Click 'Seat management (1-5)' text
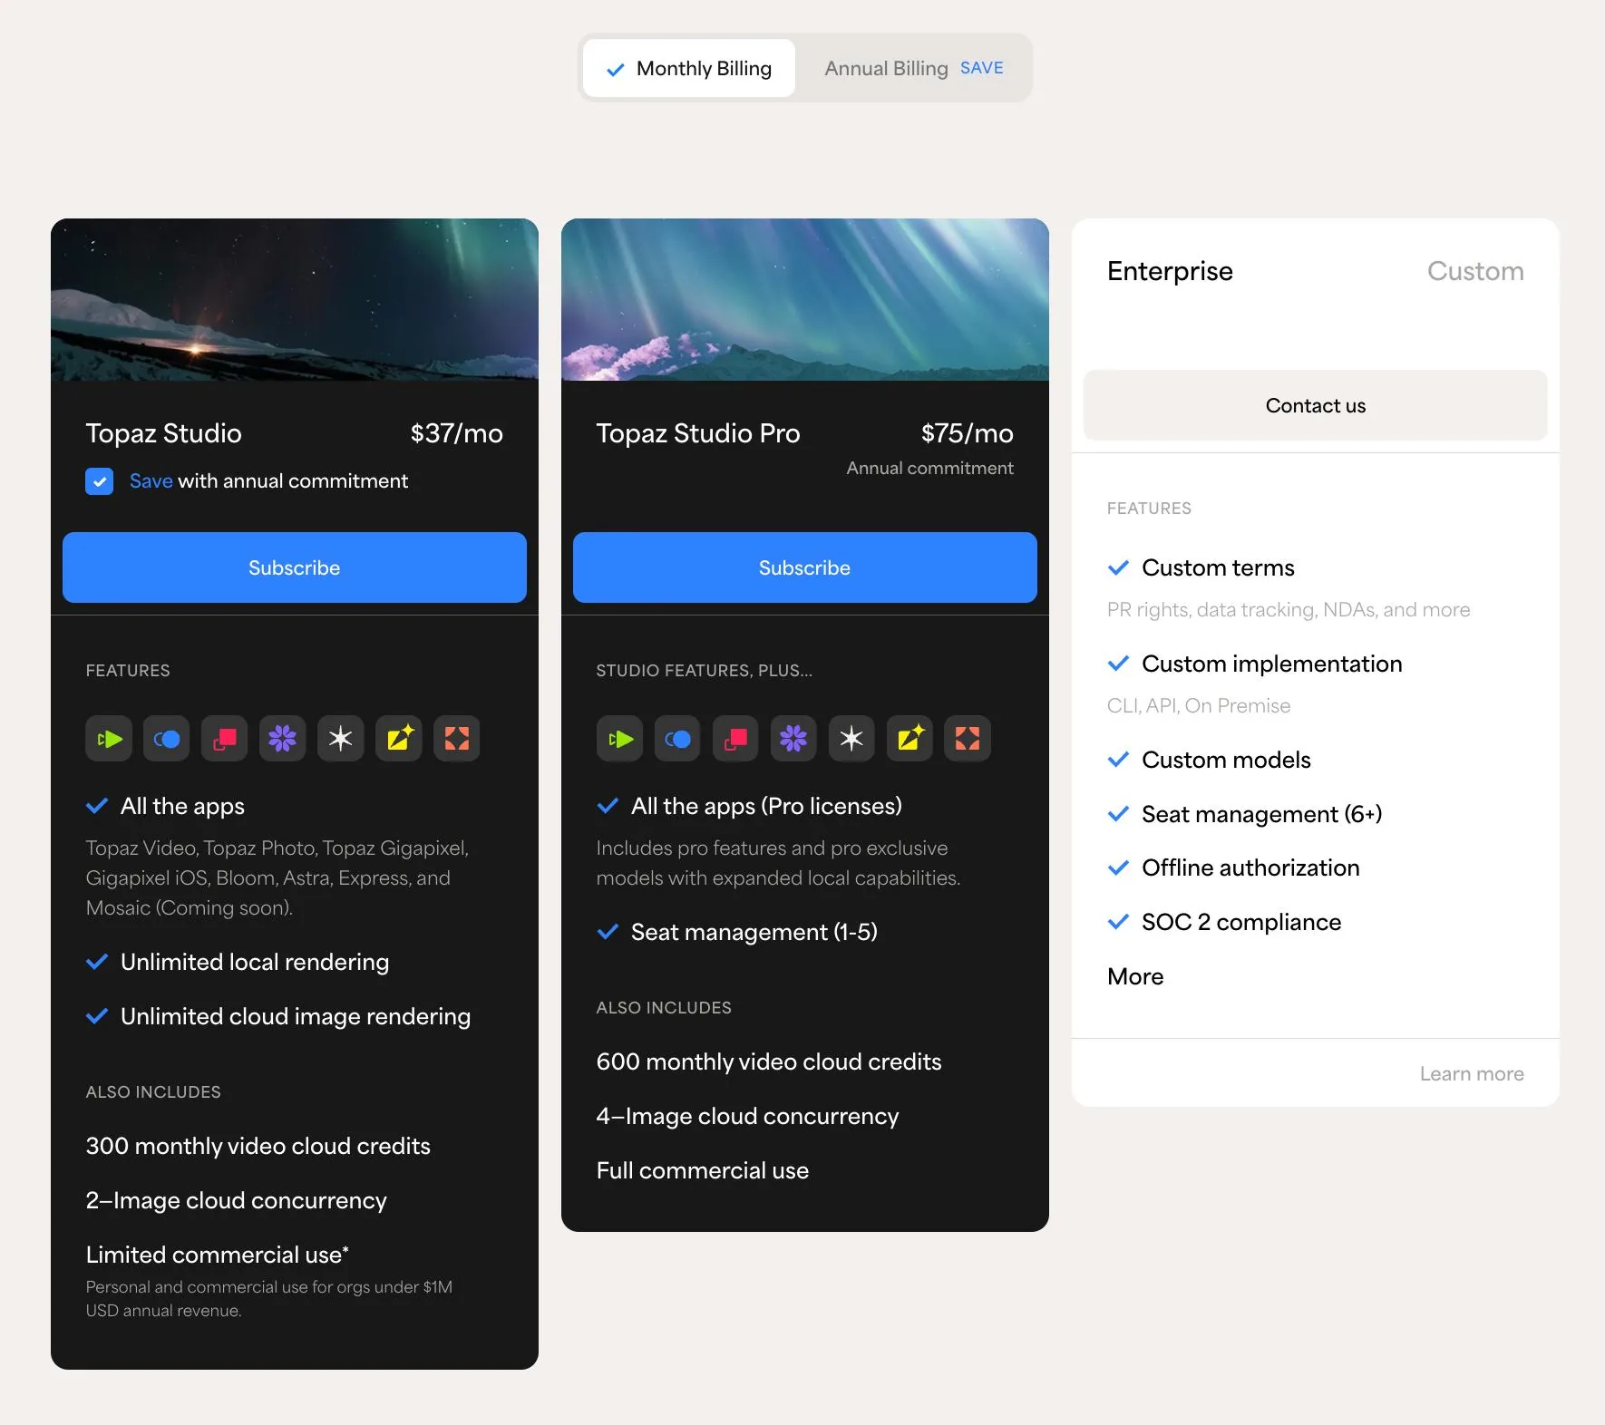This screenshot has width=1605, height=1425. pos(754,932)
